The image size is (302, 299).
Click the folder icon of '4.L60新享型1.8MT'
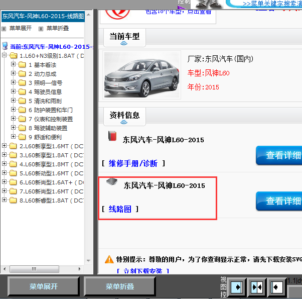13,164
